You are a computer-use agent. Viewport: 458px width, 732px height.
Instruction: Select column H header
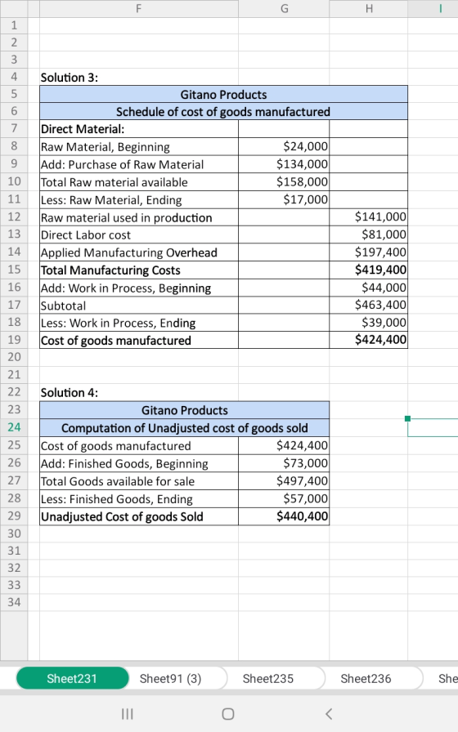click(x=368, y=8)
